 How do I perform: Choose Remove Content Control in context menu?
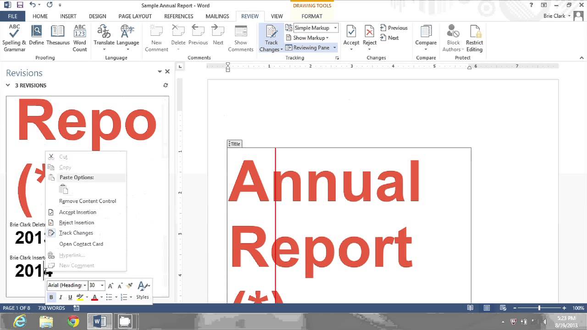point(88,201)
